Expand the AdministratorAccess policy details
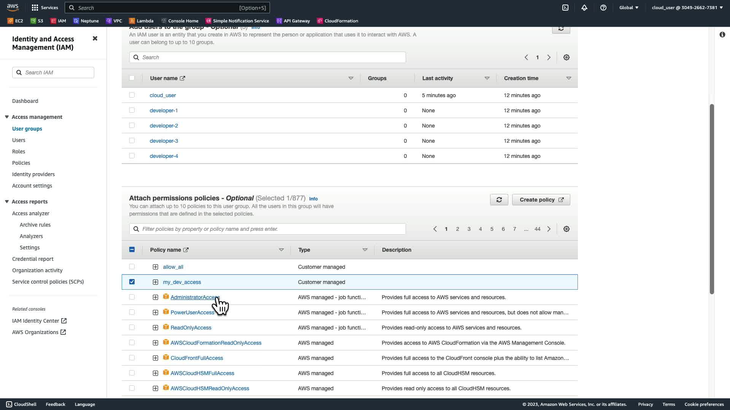Screen dimensions: 730x410 click(156, 297)
